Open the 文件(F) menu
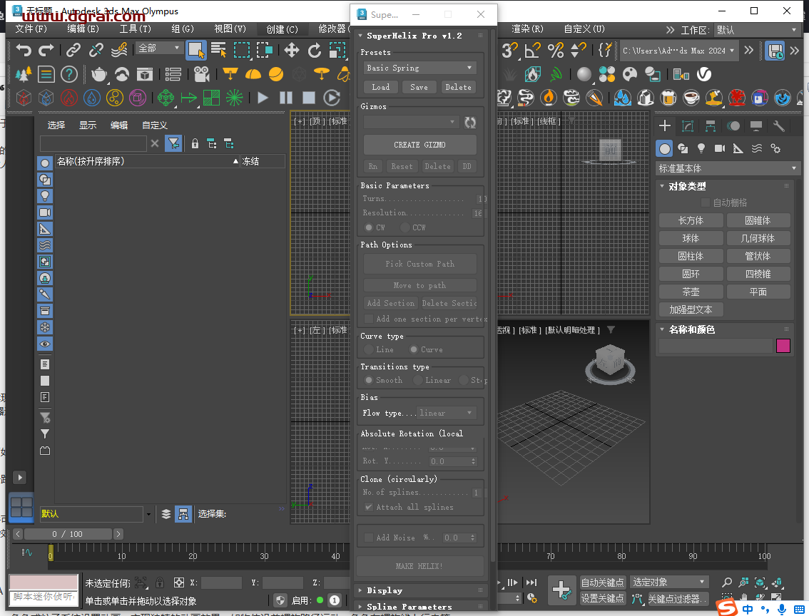Viewport: 809px width, 616px height. click(x=31, y=29)
